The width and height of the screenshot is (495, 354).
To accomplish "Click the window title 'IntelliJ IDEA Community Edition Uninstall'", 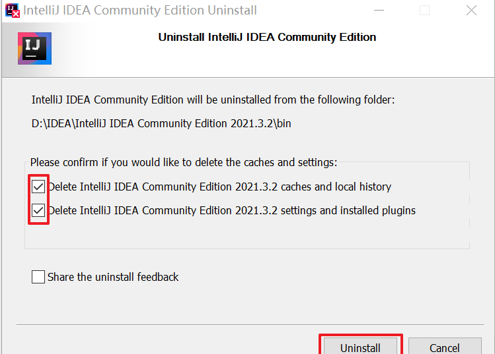I will [x=140, y=11].
